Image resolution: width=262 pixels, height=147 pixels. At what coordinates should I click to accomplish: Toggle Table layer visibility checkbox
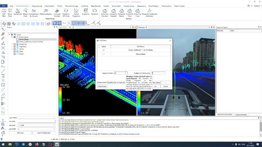[x=15, y=51]
